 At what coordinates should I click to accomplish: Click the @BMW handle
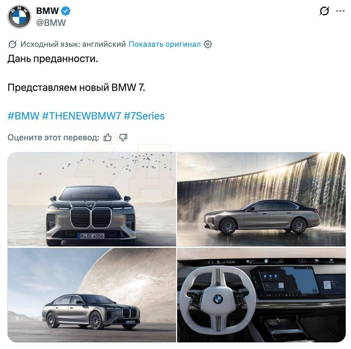point(51,23)
